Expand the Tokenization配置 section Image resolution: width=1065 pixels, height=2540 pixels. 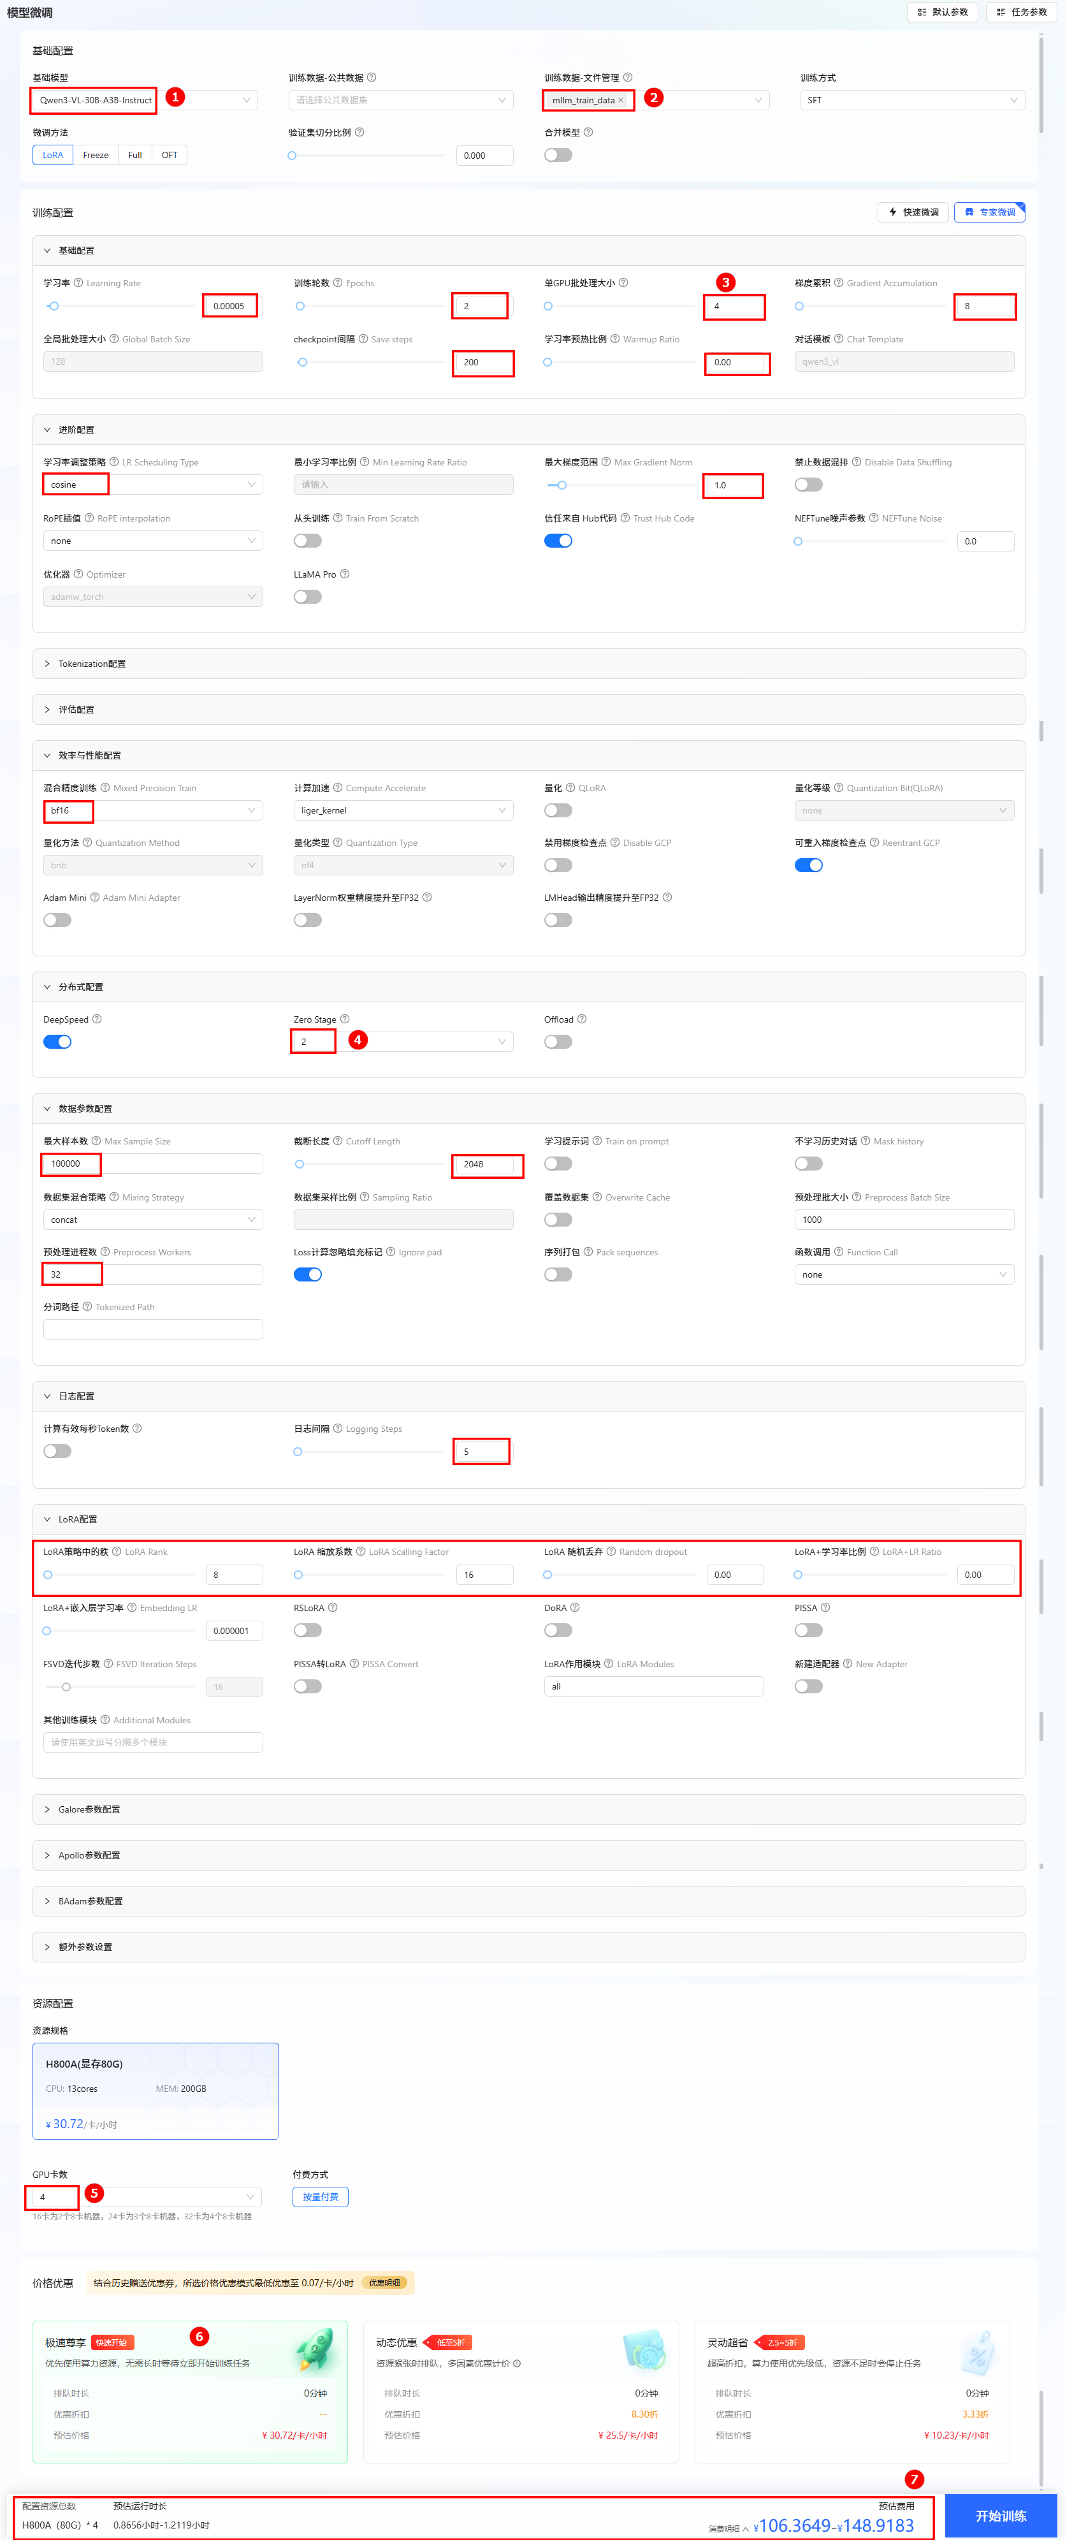[92, 664]
